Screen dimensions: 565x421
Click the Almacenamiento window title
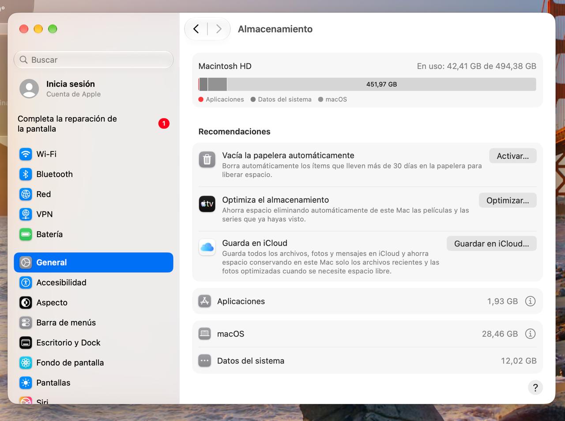pos(275,29)
